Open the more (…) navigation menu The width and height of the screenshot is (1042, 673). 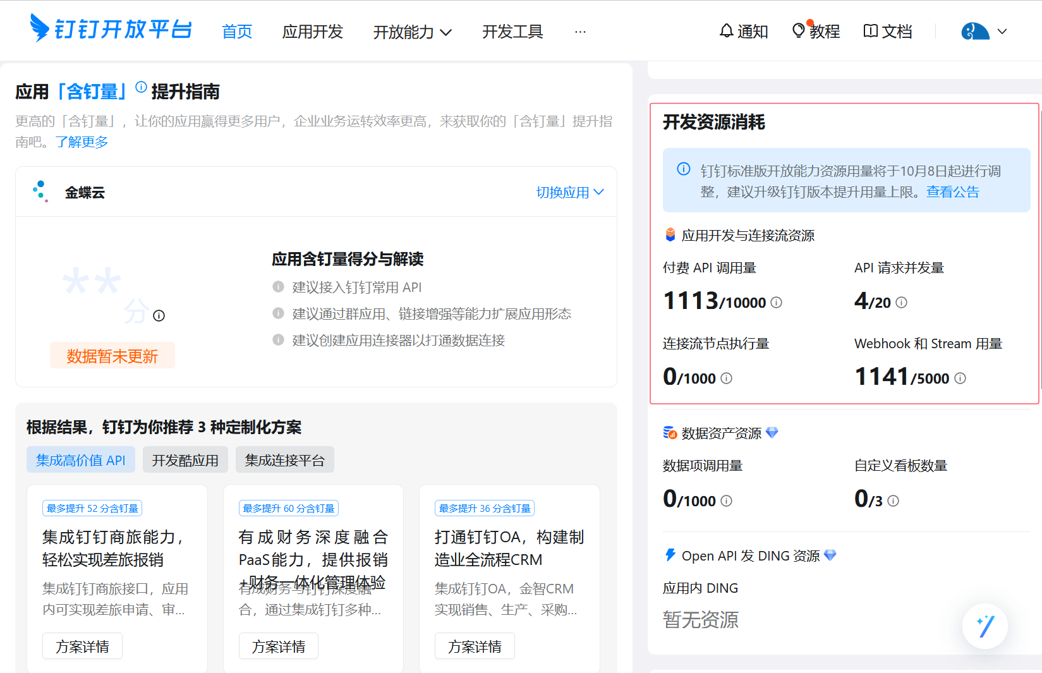click(580, 32)
